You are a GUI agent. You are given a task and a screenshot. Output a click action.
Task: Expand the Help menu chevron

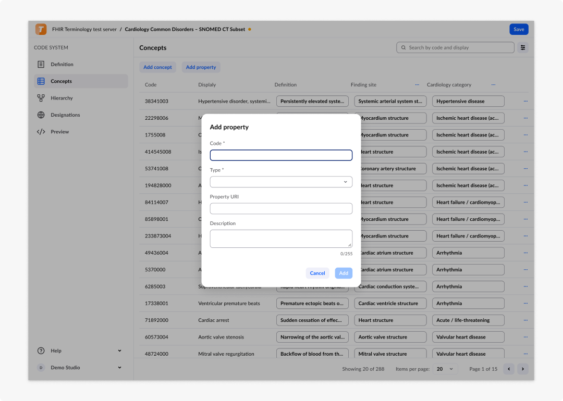[x=119, y=350]
